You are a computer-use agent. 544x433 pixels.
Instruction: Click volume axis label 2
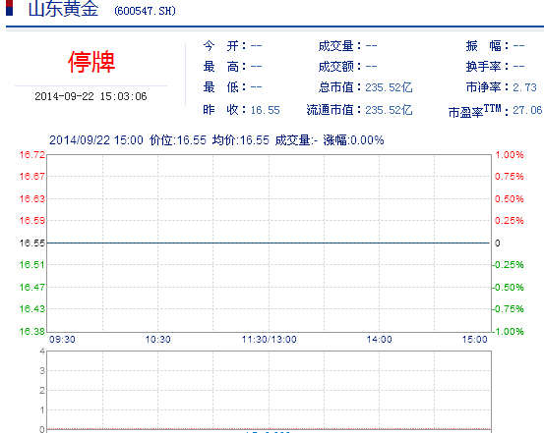tap(42, 391)
